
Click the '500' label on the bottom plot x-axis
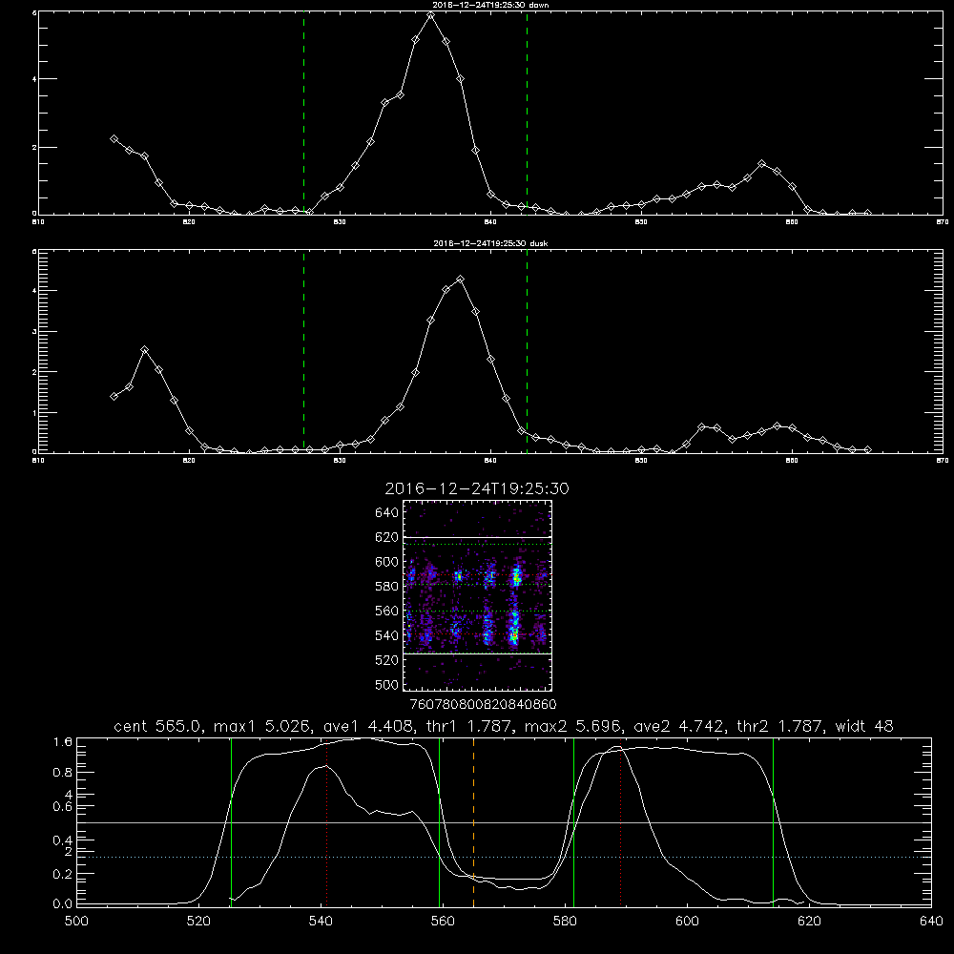76,922
